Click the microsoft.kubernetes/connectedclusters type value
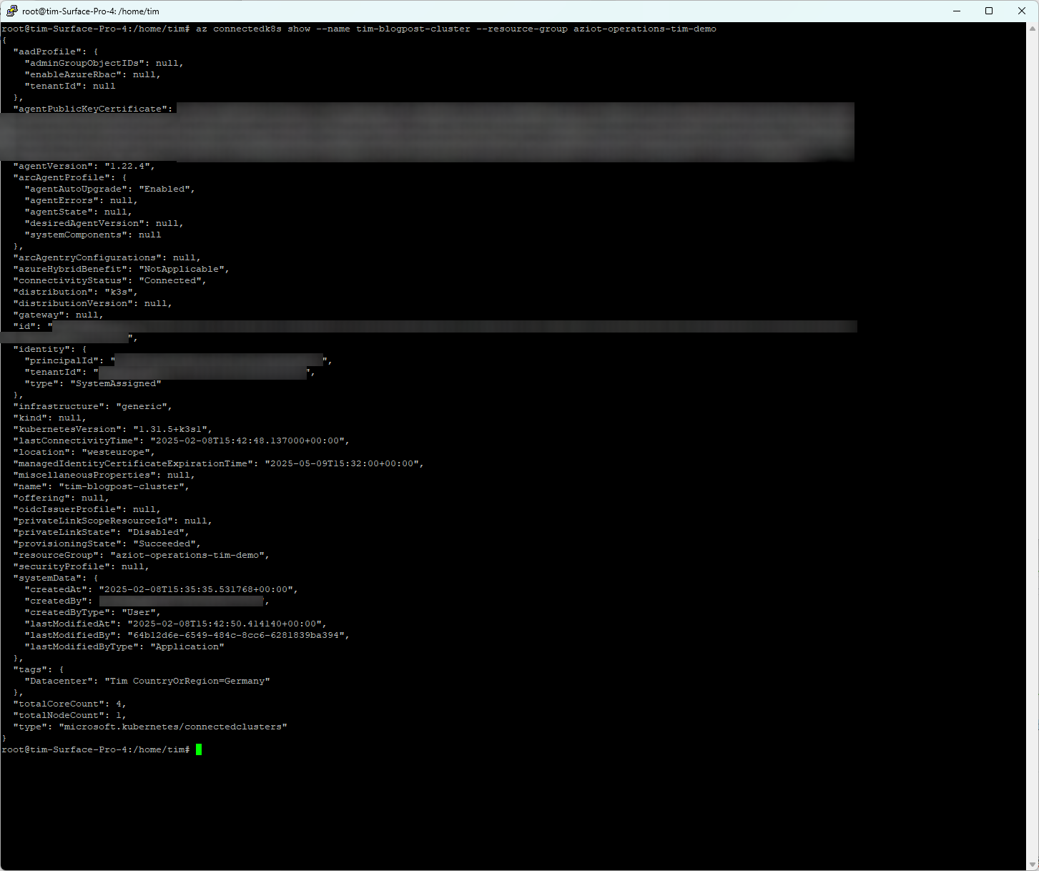 (173, 727)
